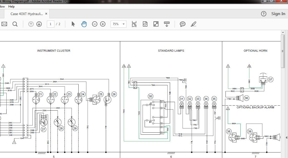Click the OPTIONAL HORN heading text
This screenshot has height=158, width=288.
pyautogui.click(x=255, y=51)
